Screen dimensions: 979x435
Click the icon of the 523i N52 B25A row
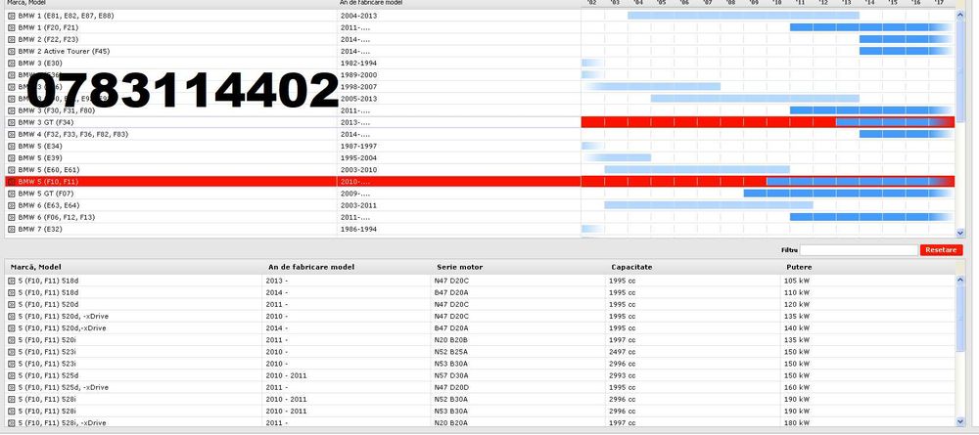11,352
